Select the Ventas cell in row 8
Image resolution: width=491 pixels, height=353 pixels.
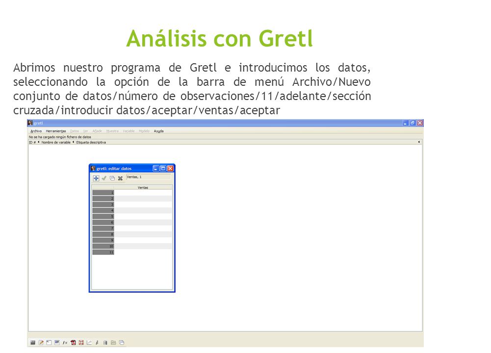pyautogui.click(x=143, y=234)
